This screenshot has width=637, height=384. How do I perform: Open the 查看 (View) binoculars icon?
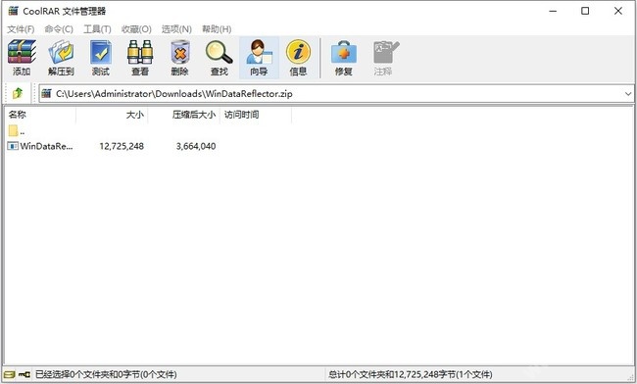click(x=140, y=57)
